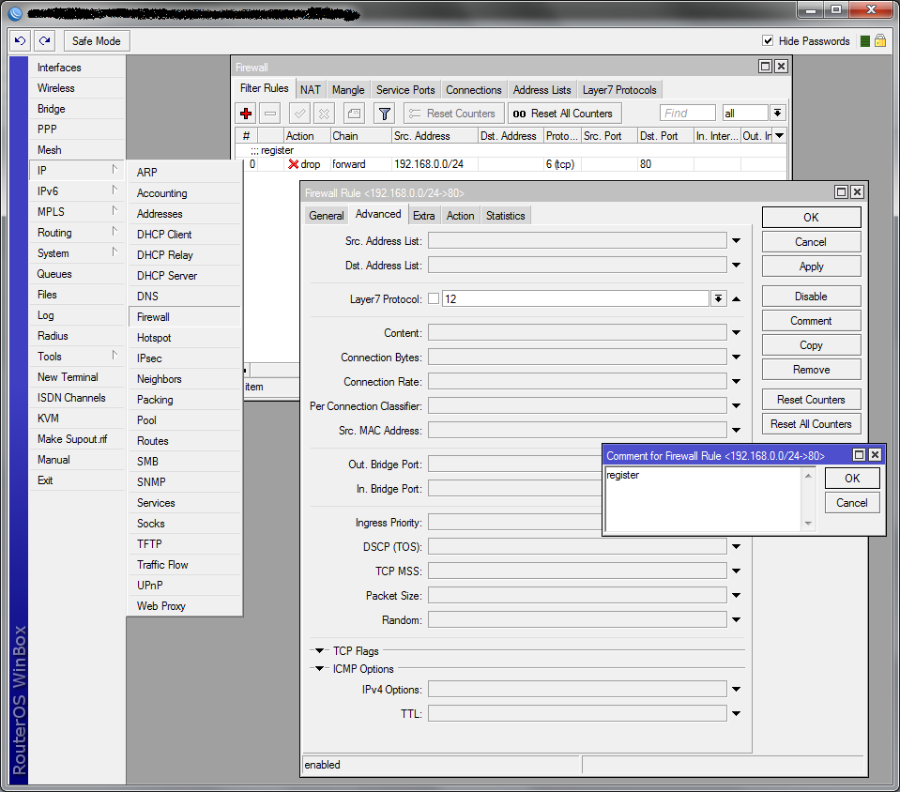Maximize the Firewall window with the square icon
900x792 pixels.
coord(765,66)
